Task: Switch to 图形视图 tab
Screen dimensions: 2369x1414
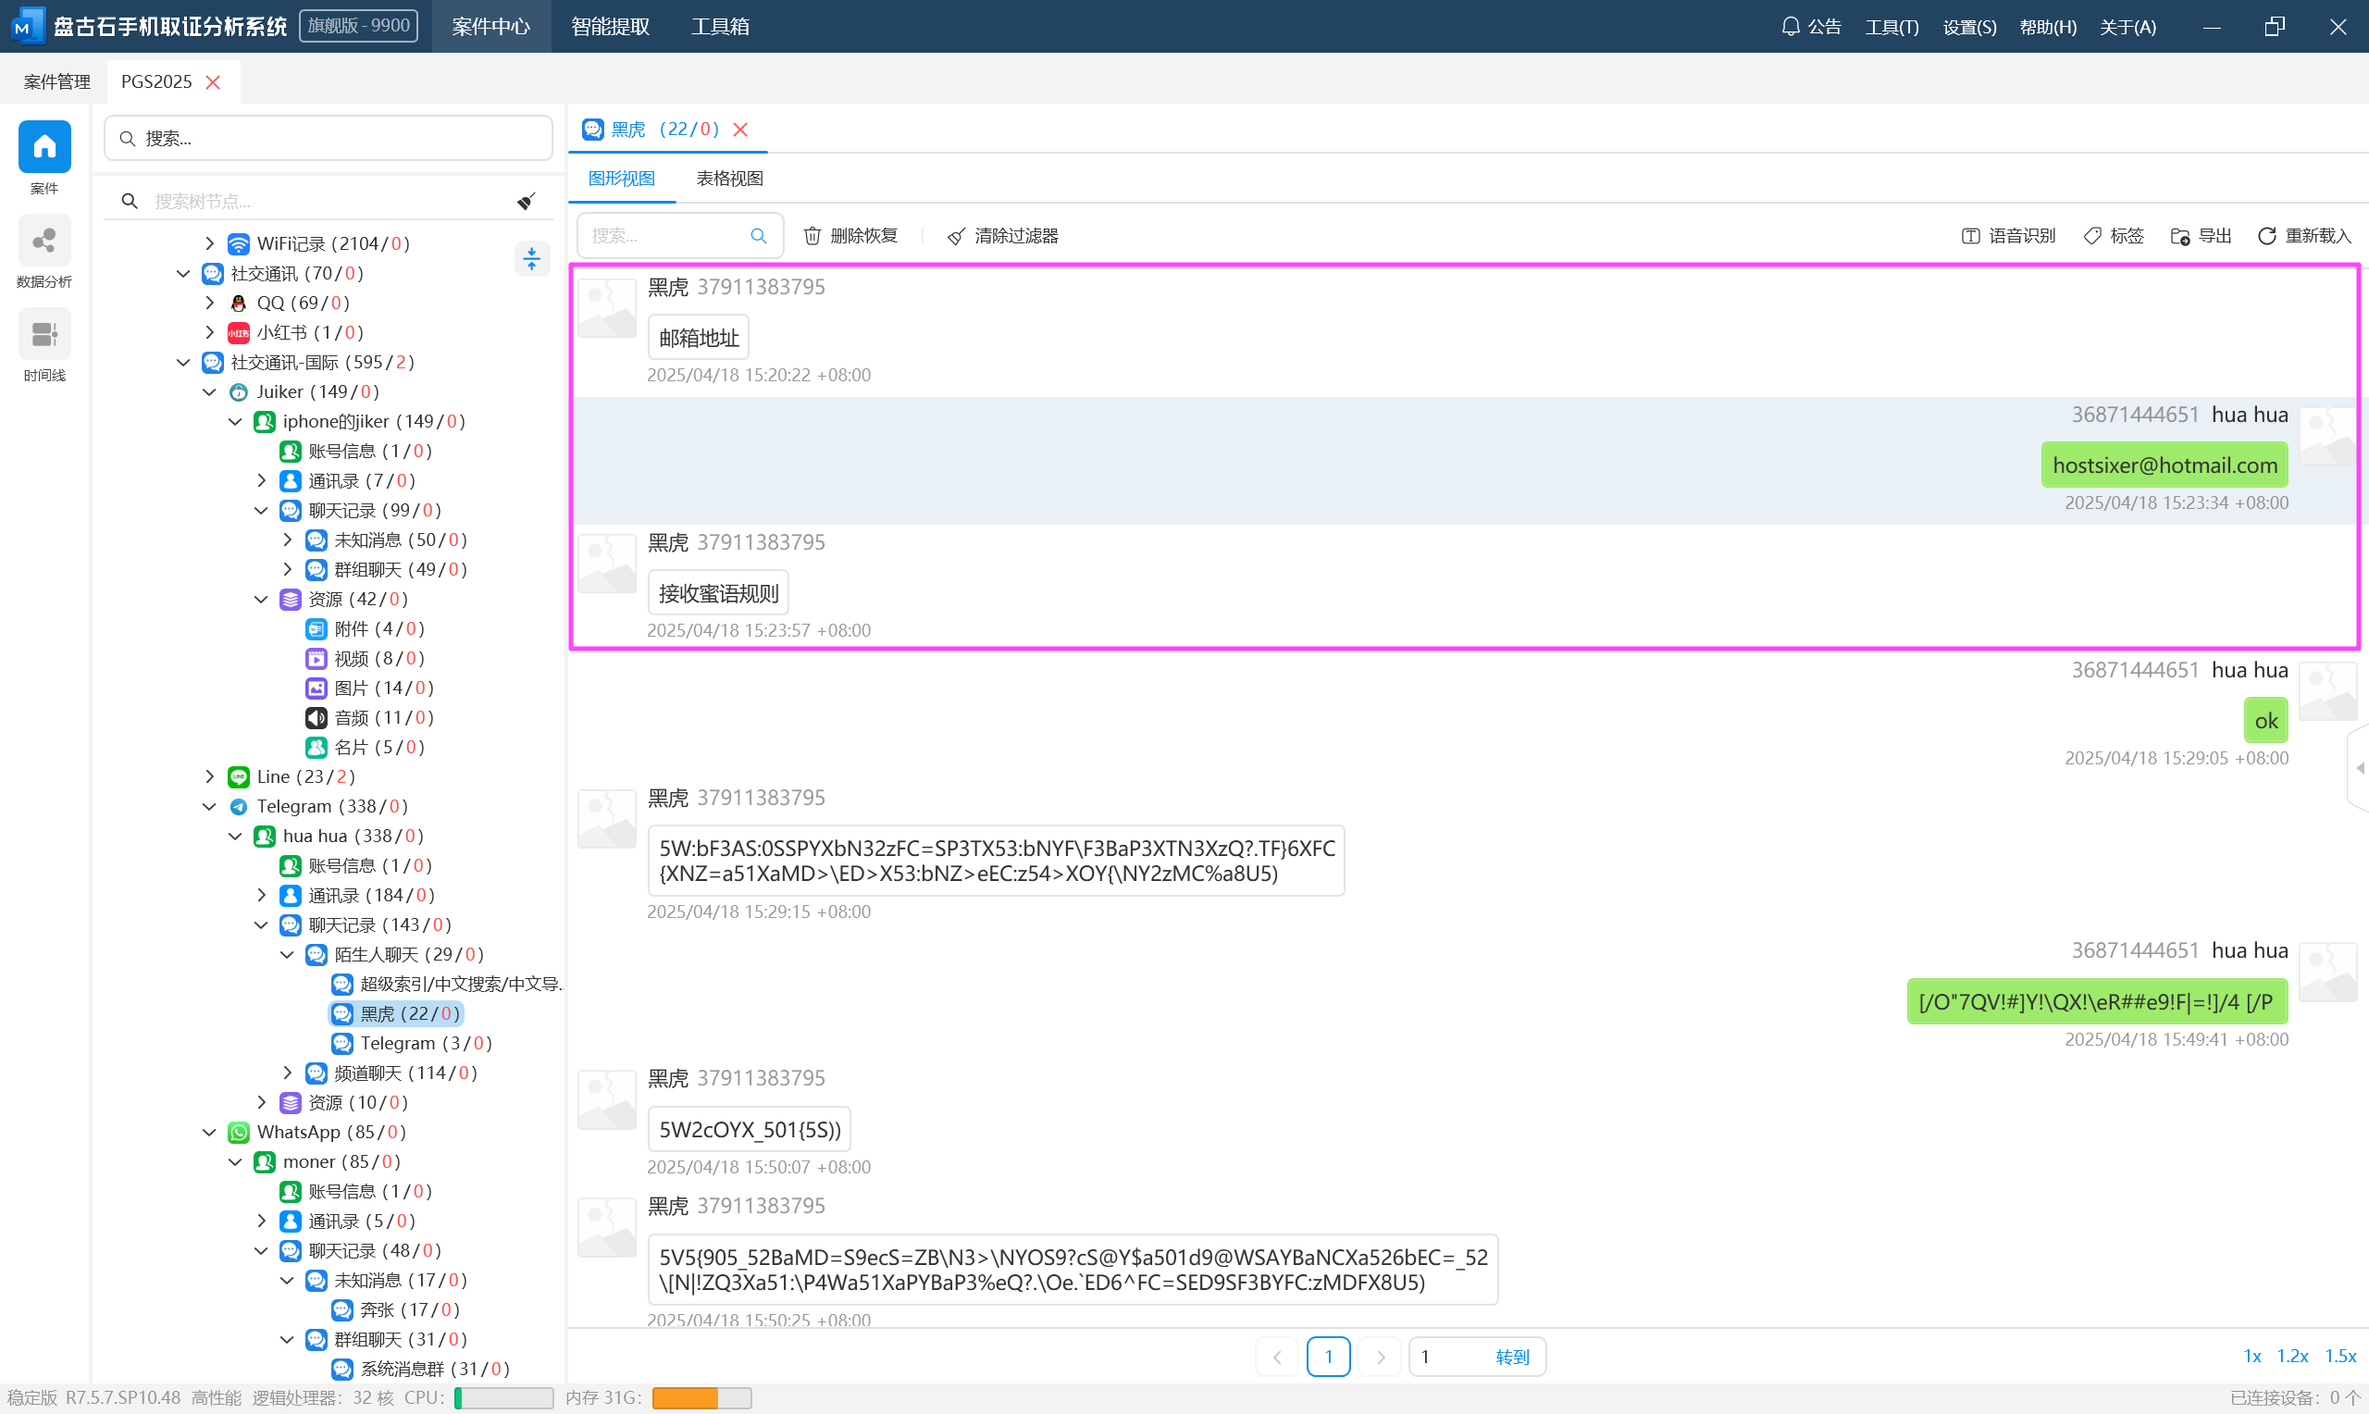Action: pos(621,179)
